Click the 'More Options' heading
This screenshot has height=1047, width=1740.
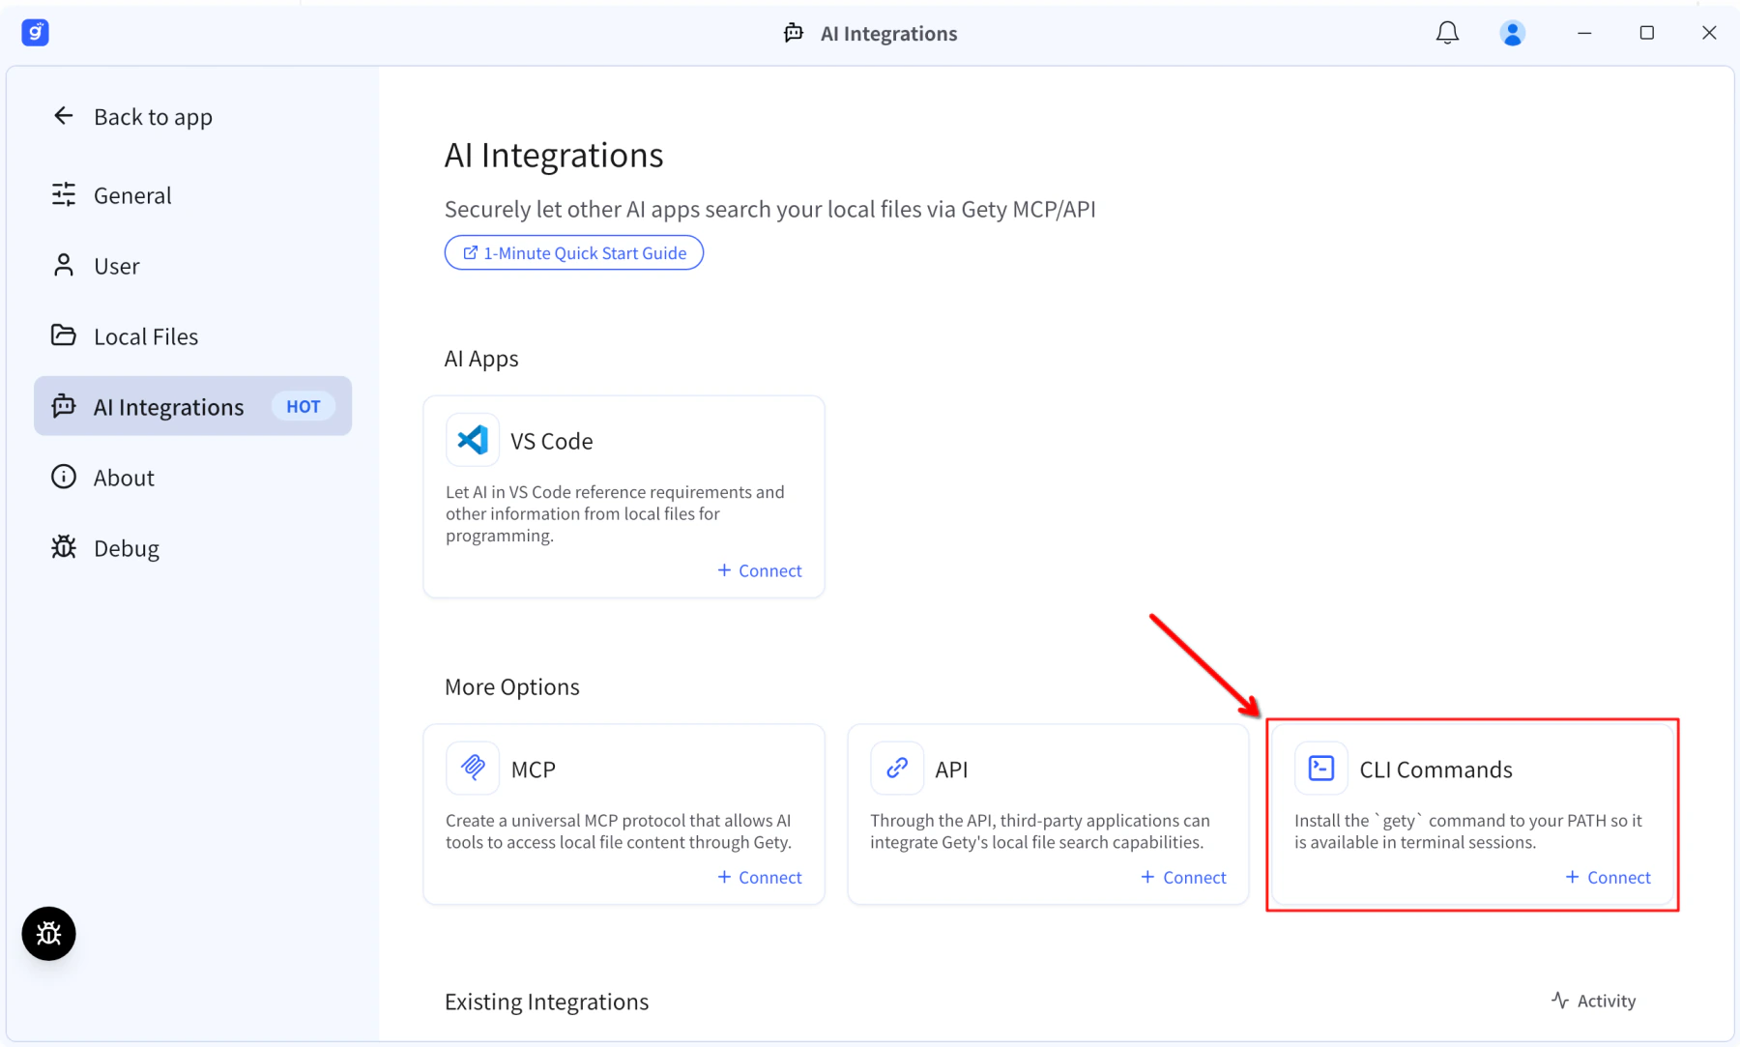pyautogui.click(x=512, y=686)
